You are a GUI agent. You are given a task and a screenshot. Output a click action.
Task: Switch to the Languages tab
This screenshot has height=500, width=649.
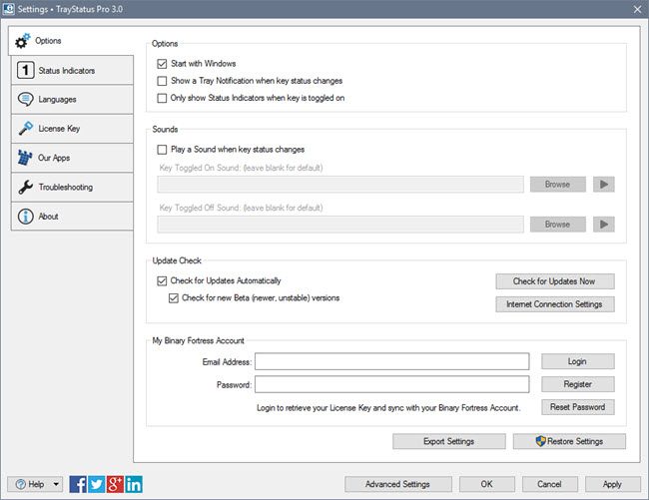coord(72,99)
